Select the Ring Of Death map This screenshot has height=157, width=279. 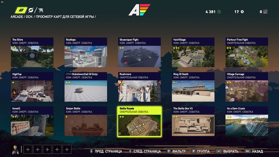(x=193, y=87)
